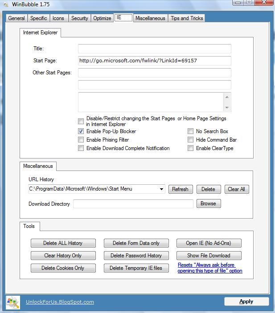Image resolution: width=275 pixels, height=313 pixels.
Task: Uncheck Enable Pop-Up Blocker
Action: point(81,131)
